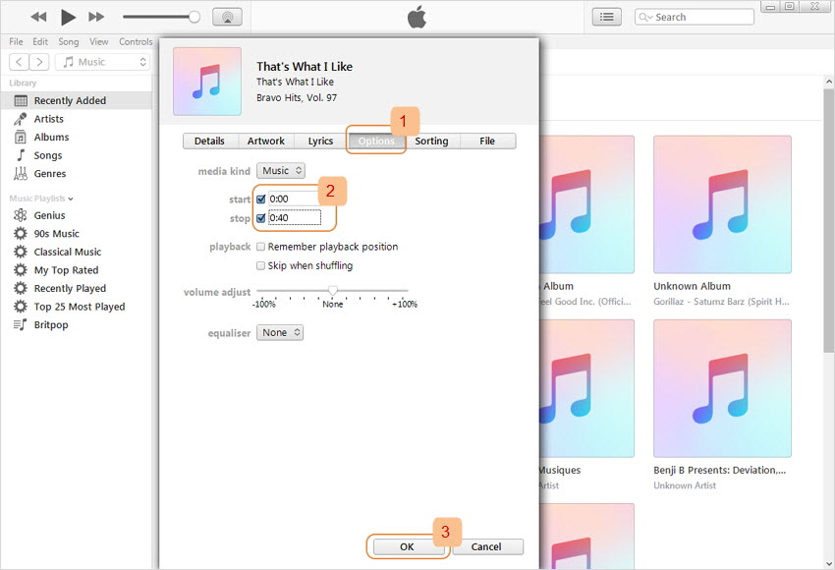This screenshot has width=835, height=570.
Task: Click the Albums icon in sidebar
Action: tap(21, 137)
